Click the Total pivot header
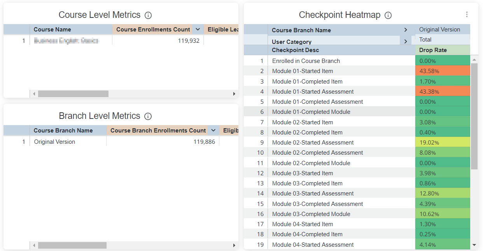Screen dimensions: 483x251 tap(443, 39)
